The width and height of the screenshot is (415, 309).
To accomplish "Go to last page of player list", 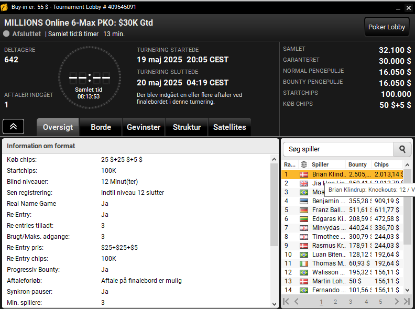I will [x=407, y=301].
